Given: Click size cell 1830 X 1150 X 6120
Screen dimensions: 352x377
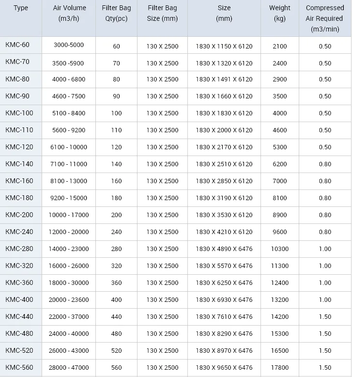Looking at the screenshot, I should 224,46.
